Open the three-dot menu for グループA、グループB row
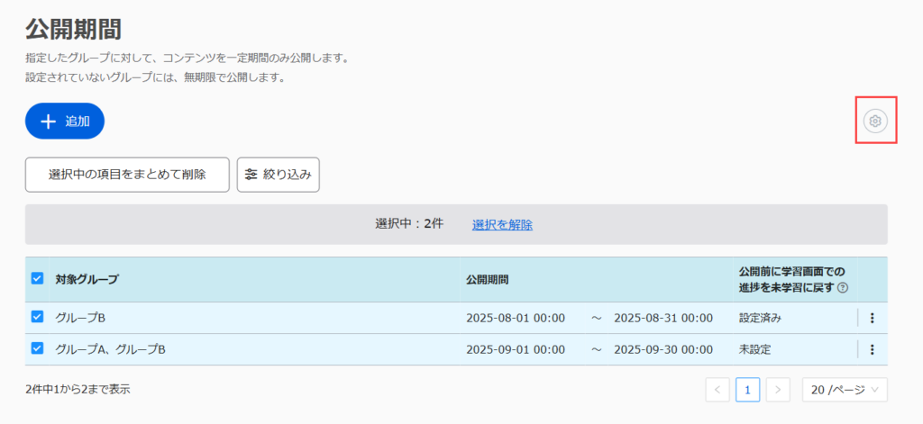923x424 pixels. pyautogui.click(x=872, y=349)
